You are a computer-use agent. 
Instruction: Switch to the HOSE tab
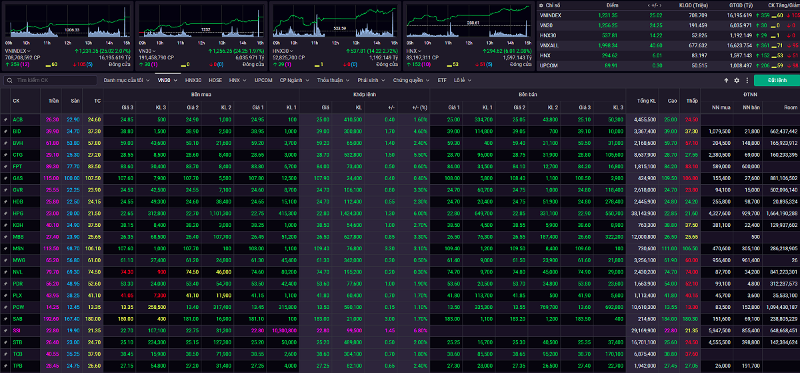pyautogui.click(x=215, y=80)
